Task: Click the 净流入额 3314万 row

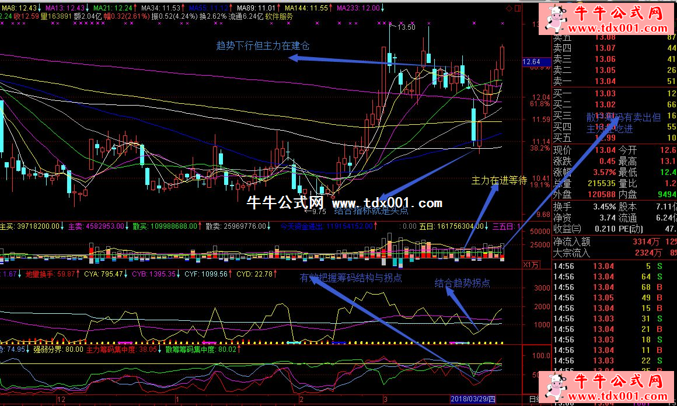Action: 615,242
